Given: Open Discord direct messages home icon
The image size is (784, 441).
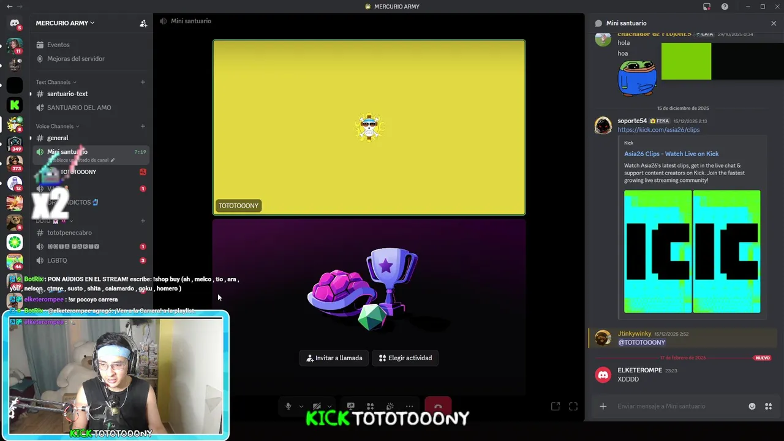Looking at the screenshot, I should tap(15, 23).
